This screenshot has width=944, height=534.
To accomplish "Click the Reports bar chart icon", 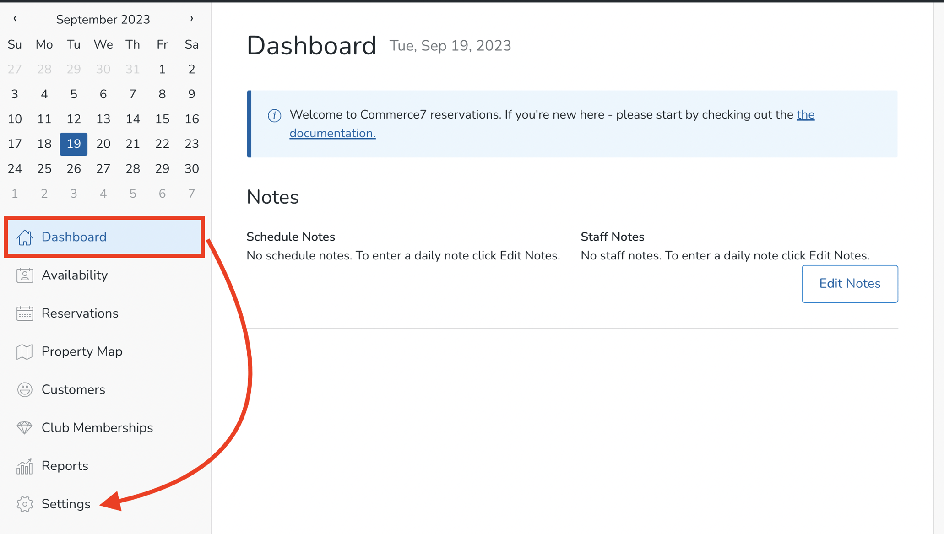I will pos(25,466).
